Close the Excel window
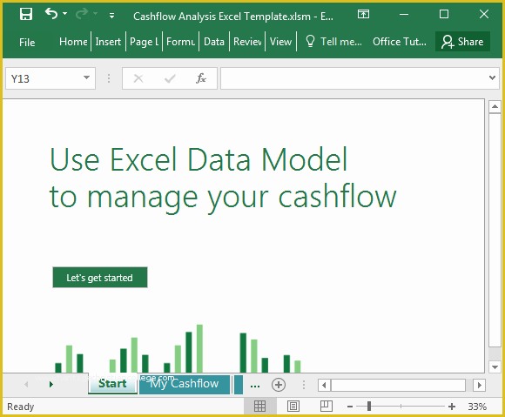Screen dimensions: 505x417 [484, 14]
